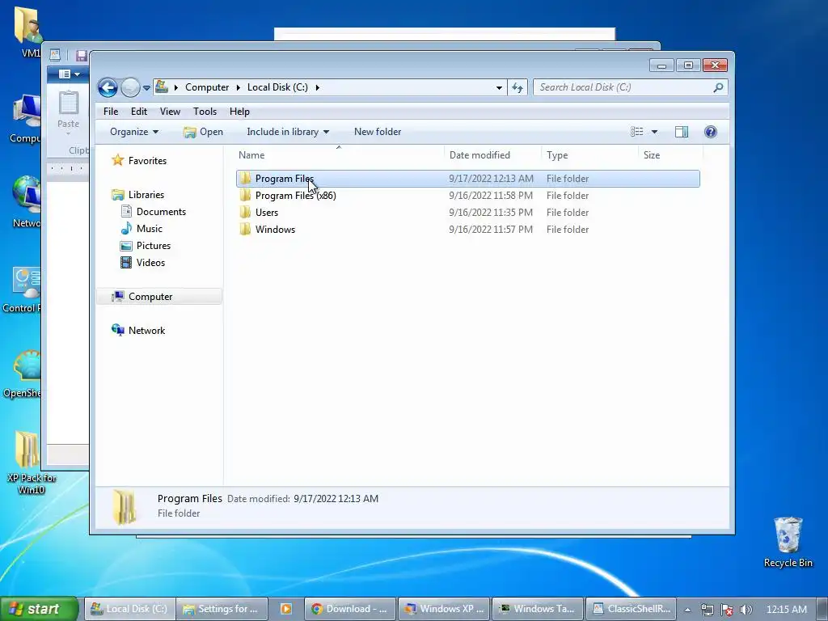Click Local Disk (C:) breadcrumb segment
The image size is (828, 621).
tap(278, 87)
